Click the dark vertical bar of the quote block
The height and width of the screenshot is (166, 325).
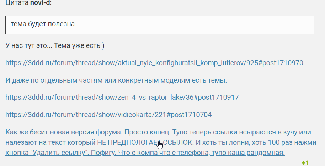[6, 25]
